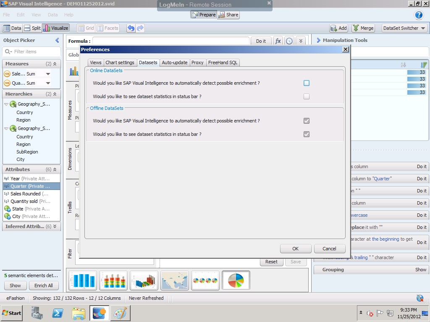Viewport: 430px width, 322px height.
Task: Open the aggregation dropdown for Sale… Sum
Action: 48,74
